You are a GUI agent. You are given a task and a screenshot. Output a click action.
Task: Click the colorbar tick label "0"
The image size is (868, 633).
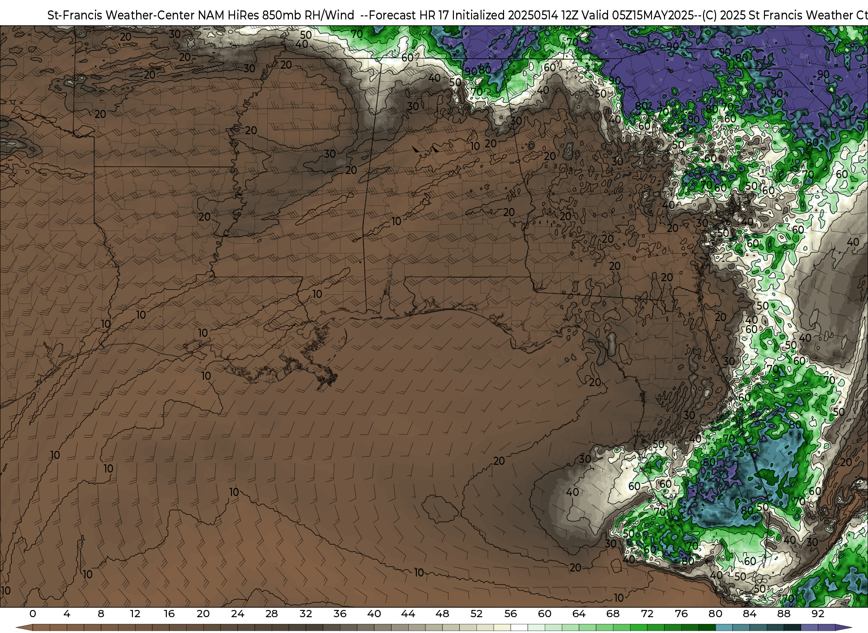coord(33,614)
